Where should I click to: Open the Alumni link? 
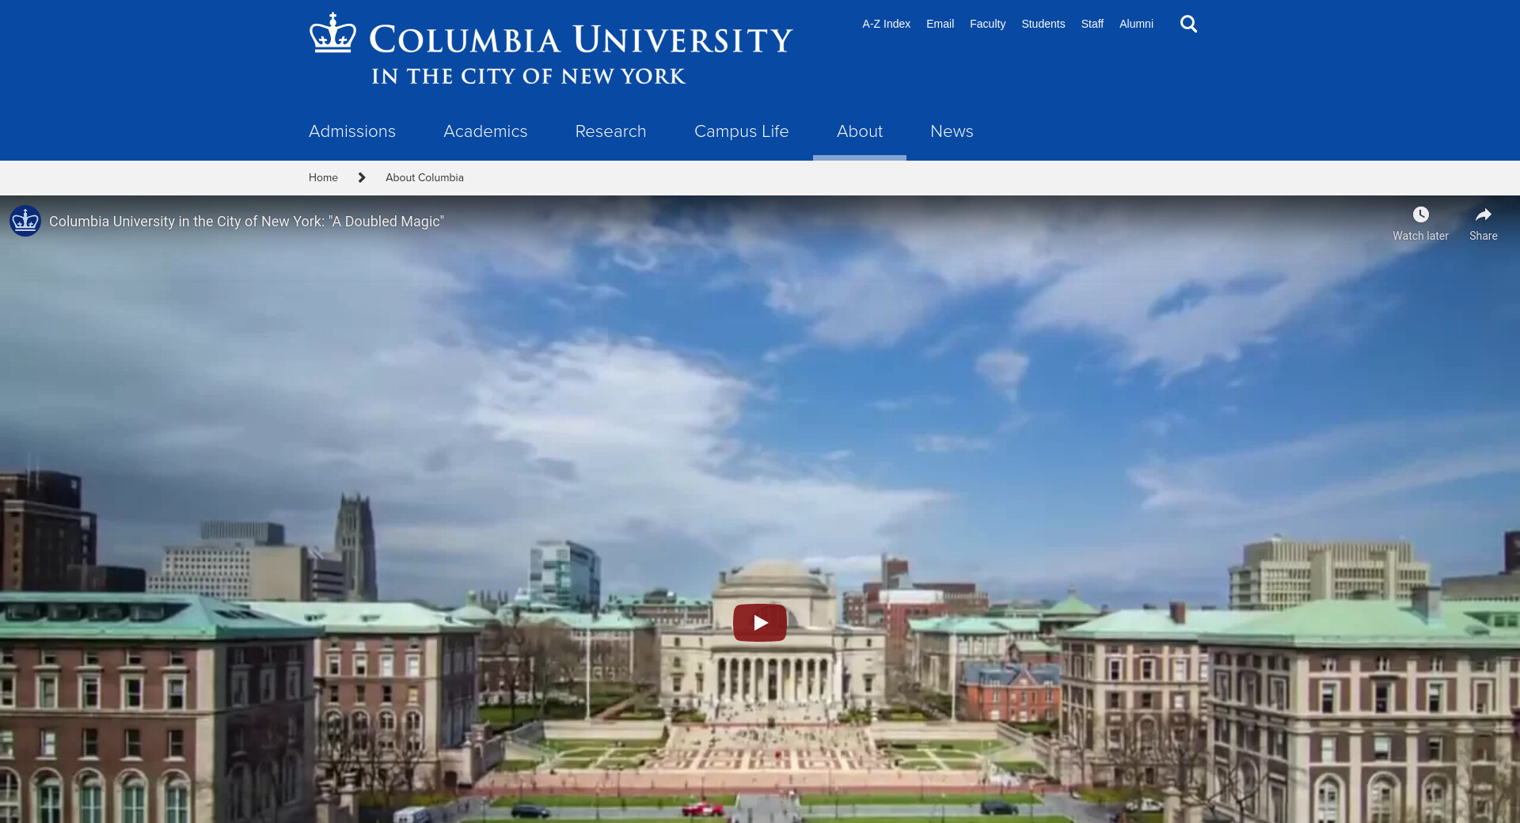(x=1136, y=24)
